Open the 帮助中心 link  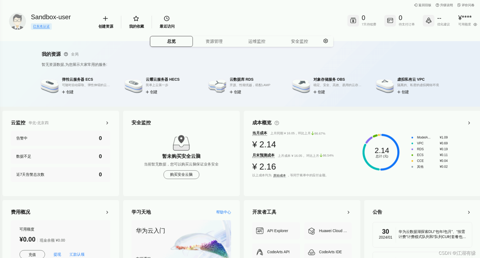224,212
